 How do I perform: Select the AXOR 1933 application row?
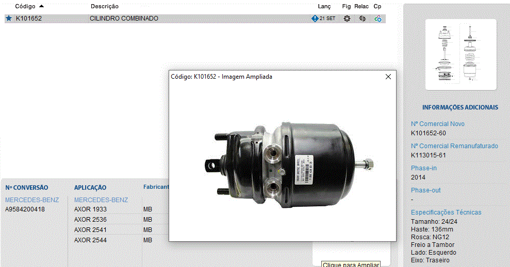click(90, 209)
